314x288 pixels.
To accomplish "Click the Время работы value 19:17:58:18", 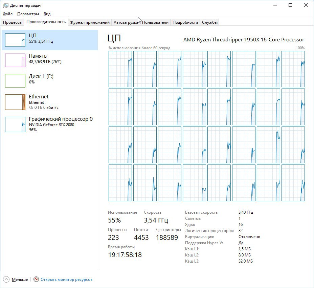I will 125,255.
